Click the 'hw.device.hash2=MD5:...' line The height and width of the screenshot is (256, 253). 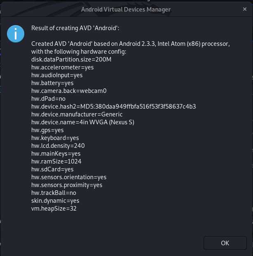pyautogui.click(x=114, y=107)
